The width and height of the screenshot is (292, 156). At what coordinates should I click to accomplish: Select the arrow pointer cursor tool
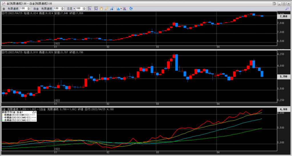coord(96,9)
